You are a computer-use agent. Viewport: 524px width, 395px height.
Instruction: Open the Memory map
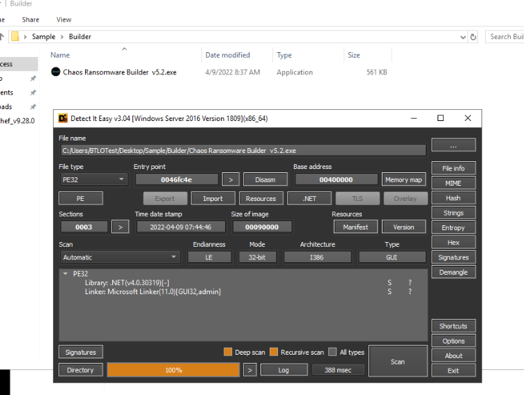tap(403, 179)
